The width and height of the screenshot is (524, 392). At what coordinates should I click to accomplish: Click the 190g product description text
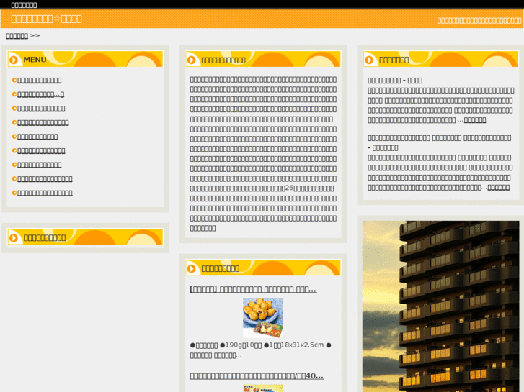pyautogui.click(x=261, y=350)
